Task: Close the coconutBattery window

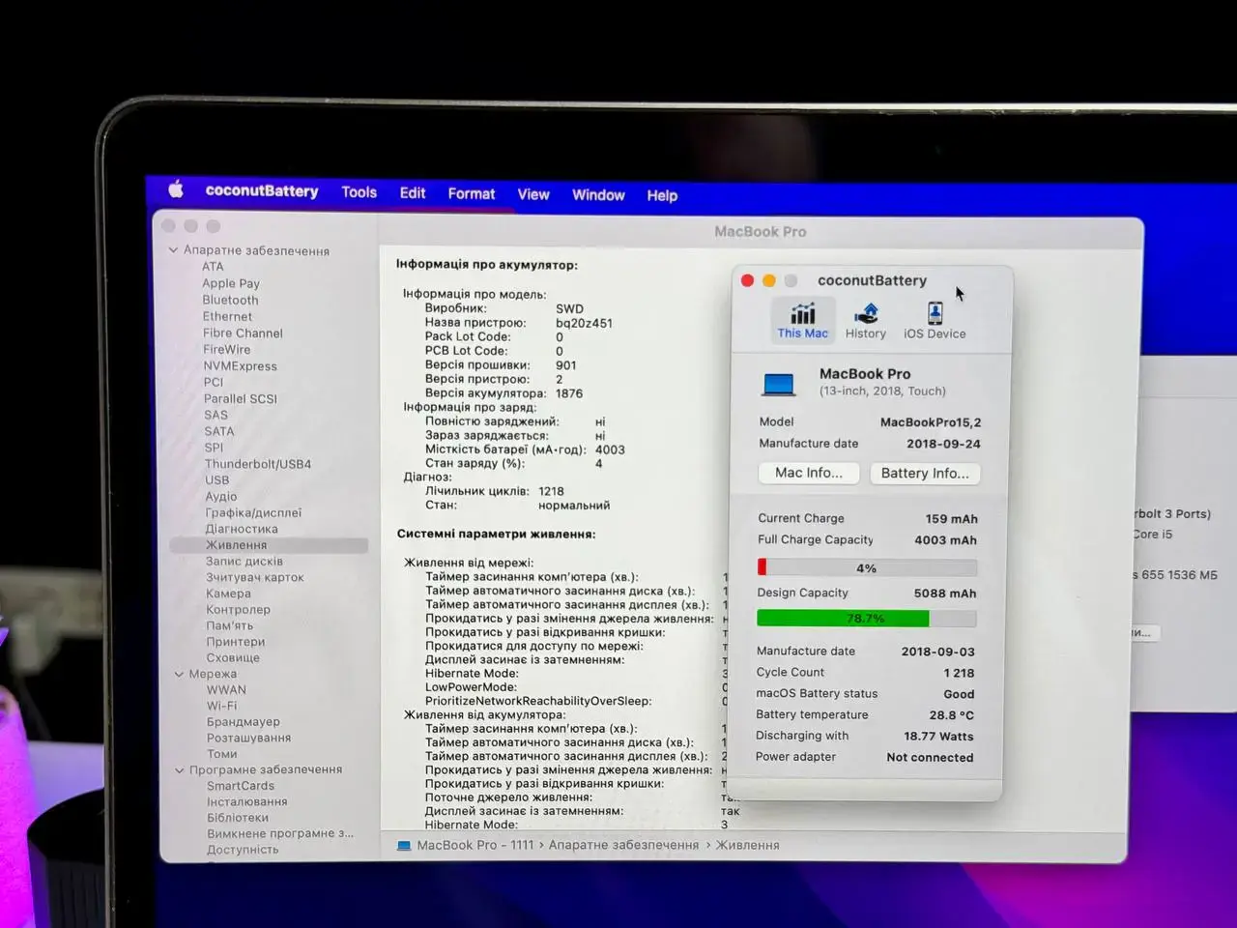Action: (x=747, y=280)
